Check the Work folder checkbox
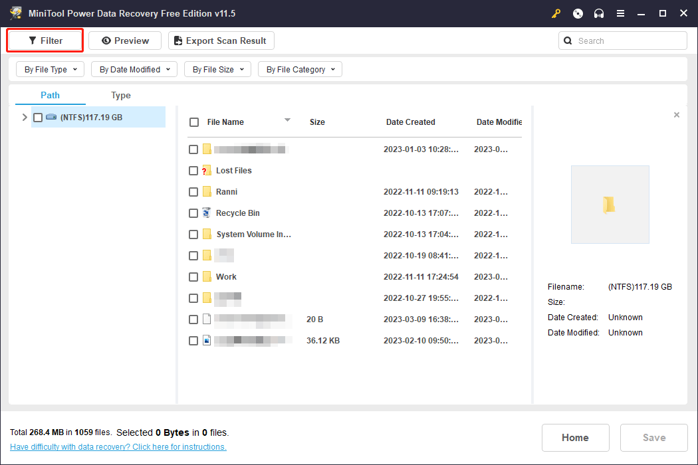The image size is (698, 465). point(193,277)
